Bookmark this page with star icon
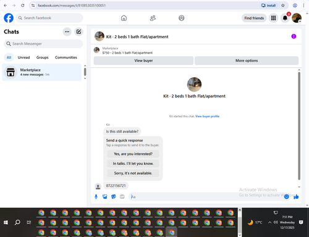 (x=283, y=6)
